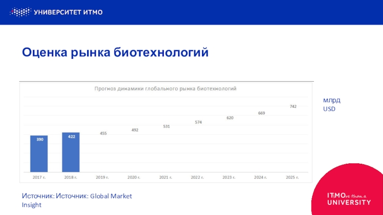Click the млрд USD unit label
The height and width of the screenshot is (215, 383).
(x=329, y=105)
